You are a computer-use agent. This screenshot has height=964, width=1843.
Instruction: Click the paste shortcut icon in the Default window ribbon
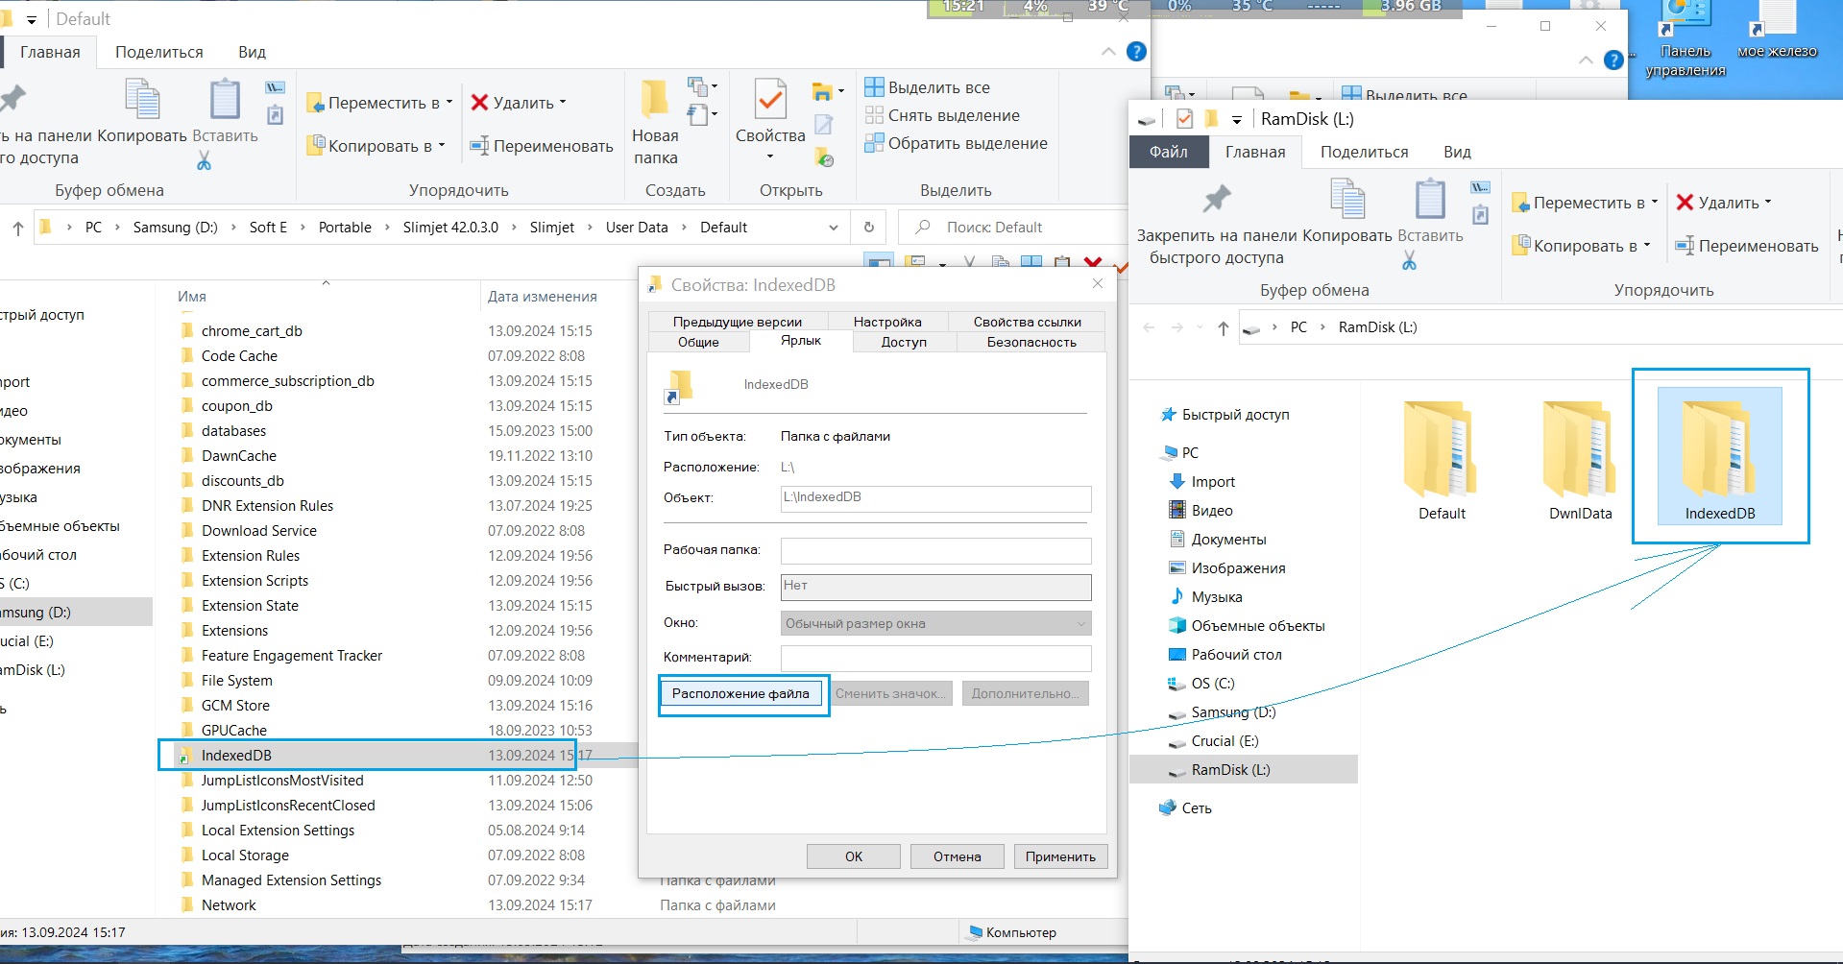click(x=276, y=115)
